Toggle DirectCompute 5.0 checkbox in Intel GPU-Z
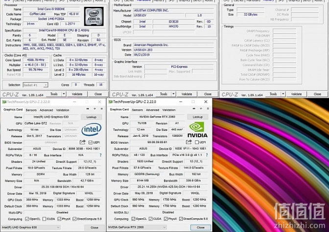 (x=74, y=219)
